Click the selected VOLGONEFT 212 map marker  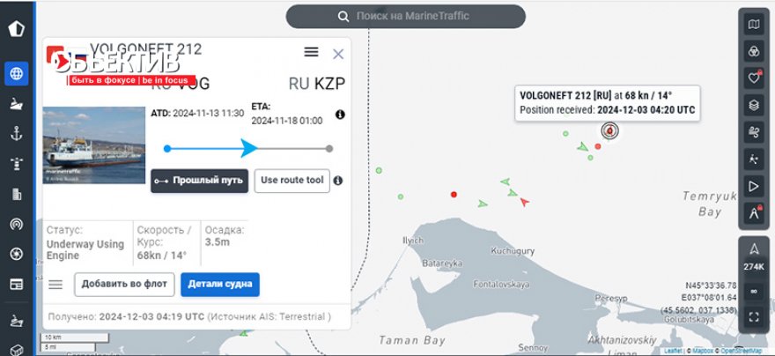coord(610,130)
